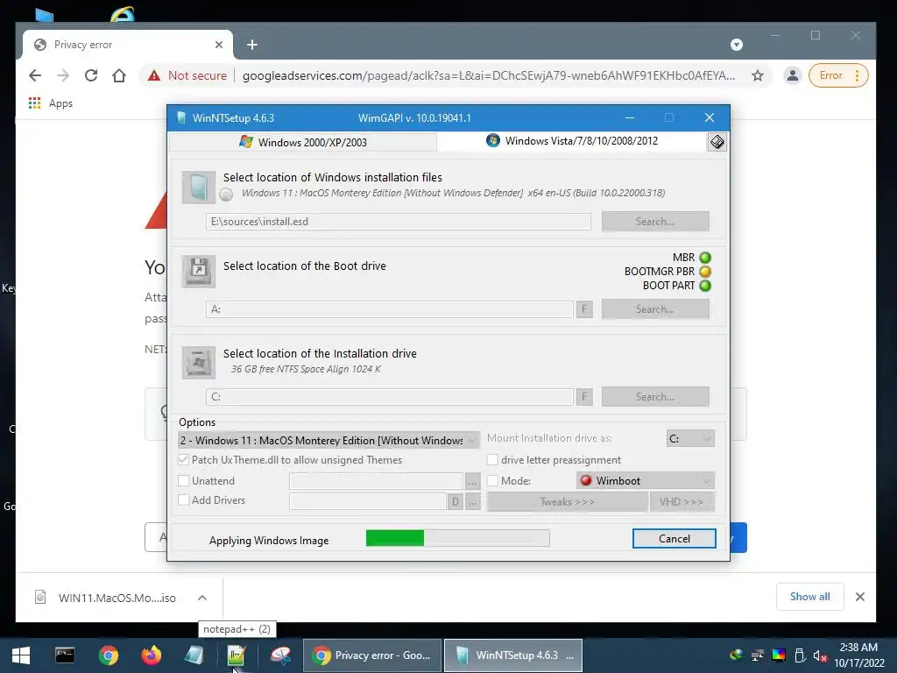Enable the Unattend checkbox
The image size is (897, 673).
point(184,481)
